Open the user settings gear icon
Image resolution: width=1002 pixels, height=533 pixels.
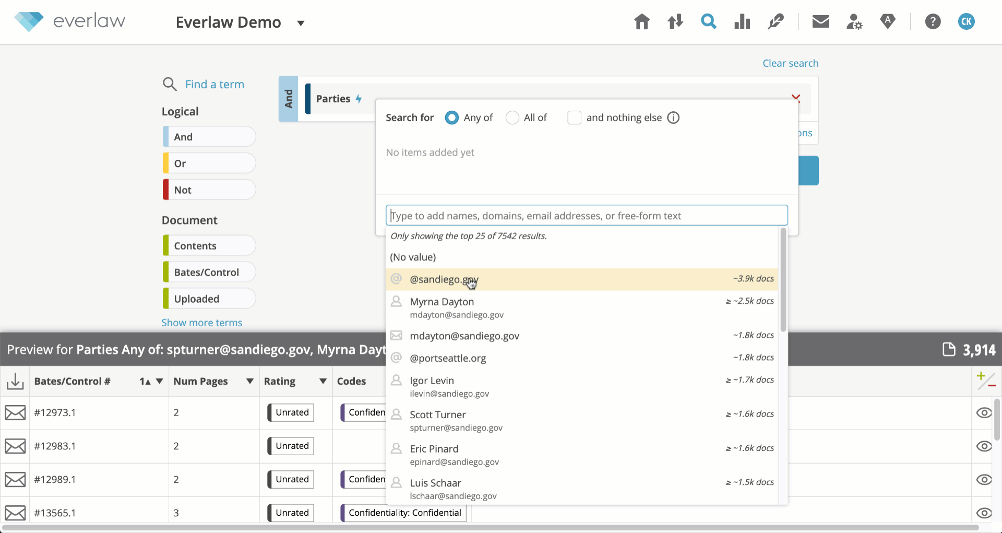point(854,22)
